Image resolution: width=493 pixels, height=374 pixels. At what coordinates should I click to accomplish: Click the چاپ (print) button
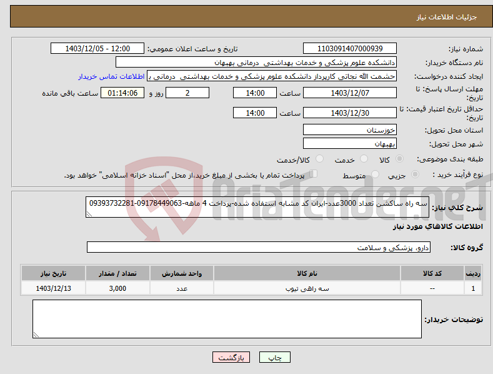click(x=274, y=357)
